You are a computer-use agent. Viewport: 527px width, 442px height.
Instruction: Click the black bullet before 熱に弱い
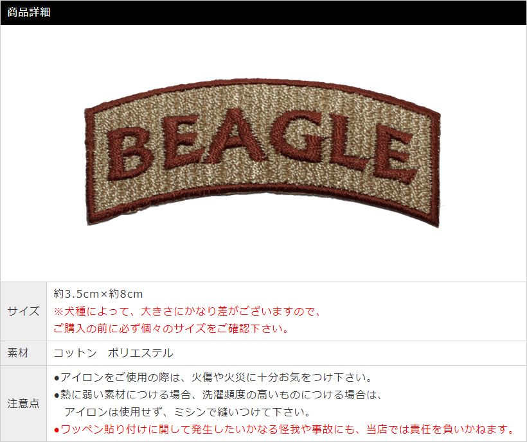pos(57,395)
